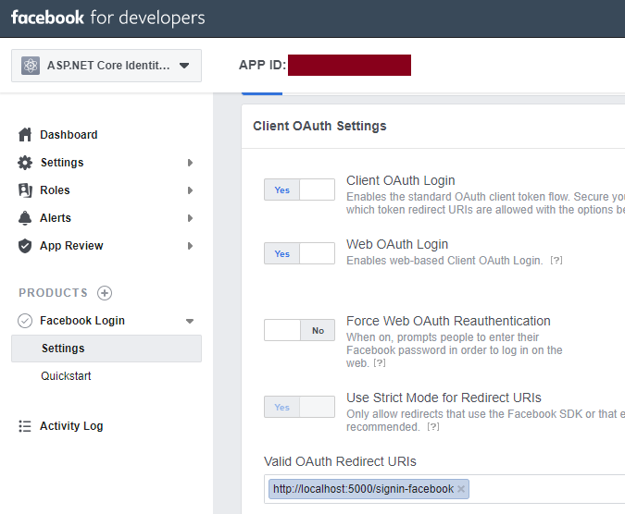
Task: Collapse the Facebook Login product menu
Action: [x=190, y=321]
